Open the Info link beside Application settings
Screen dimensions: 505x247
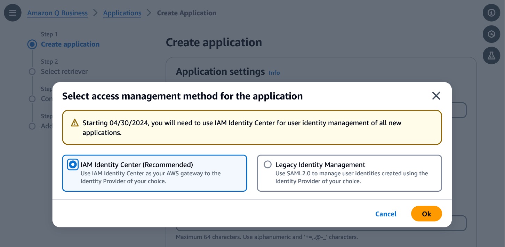274,73
